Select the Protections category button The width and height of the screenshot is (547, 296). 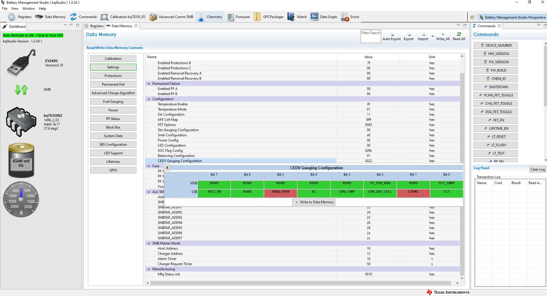coord(113,76)
